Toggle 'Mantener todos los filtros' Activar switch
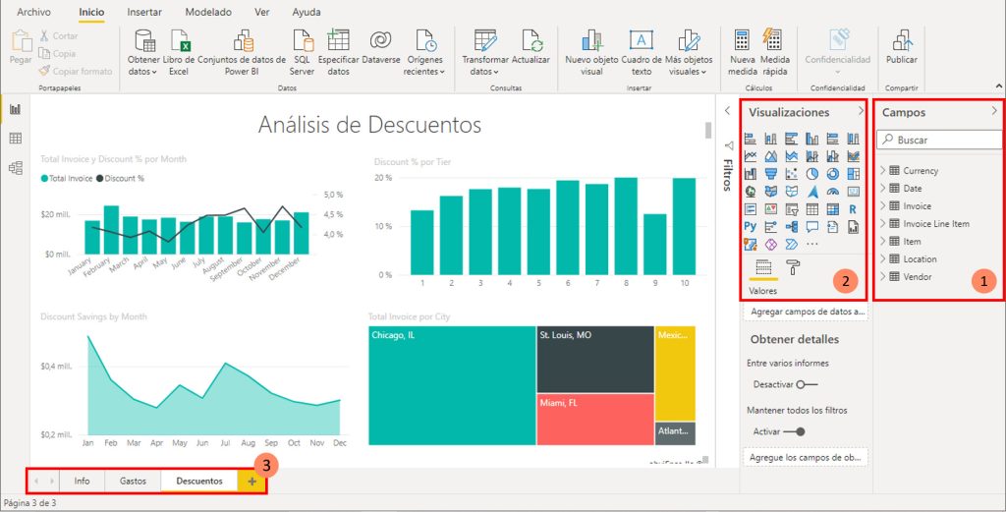This screenshot has height=512, width=1006. pyautogui.click(x=794, y=431)
